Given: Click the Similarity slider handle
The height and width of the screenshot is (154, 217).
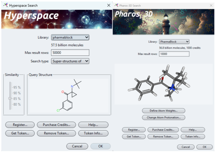Looking at the screenshot, I should point(10,98).
